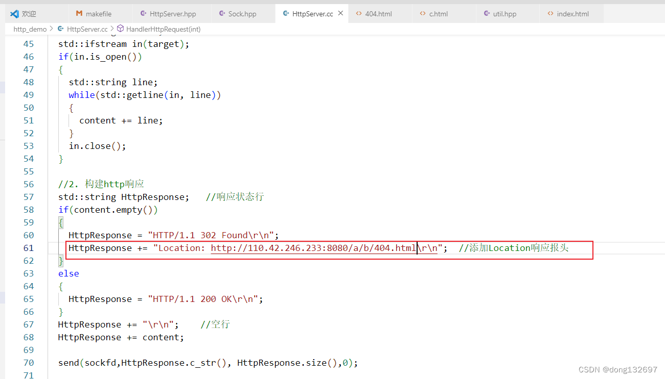Click the VS Code icon on the 欢迎 tab

coord(14,14)
